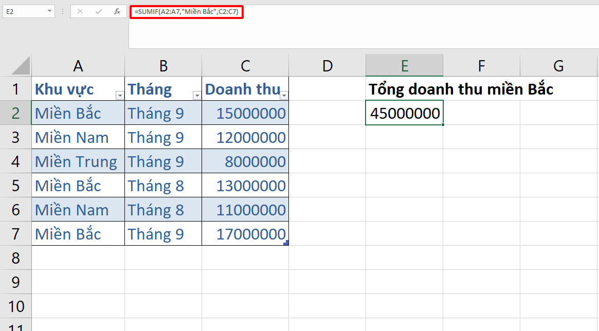Image resolution: width=599 pixels, height=331 pixels.
Task: Select row 7 by its row number
Action: point(15,234)
